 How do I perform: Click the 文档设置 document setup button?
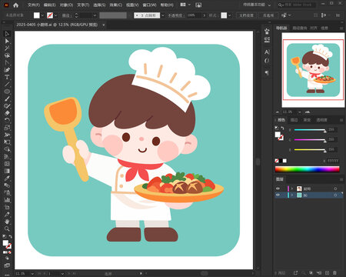click(x=246, y=15)
